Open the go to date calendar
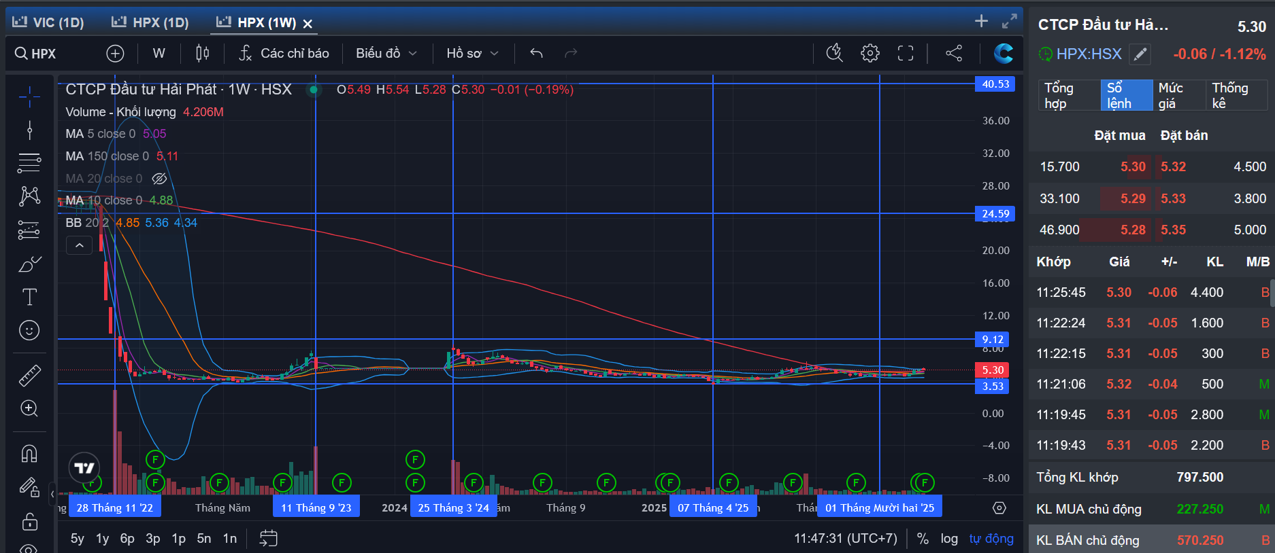The width and height of the screenshot is (1275, 553). (x=269, y=539)
